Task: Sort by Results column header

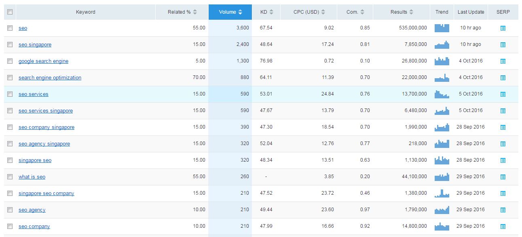Action: click(x=402, y=12)
